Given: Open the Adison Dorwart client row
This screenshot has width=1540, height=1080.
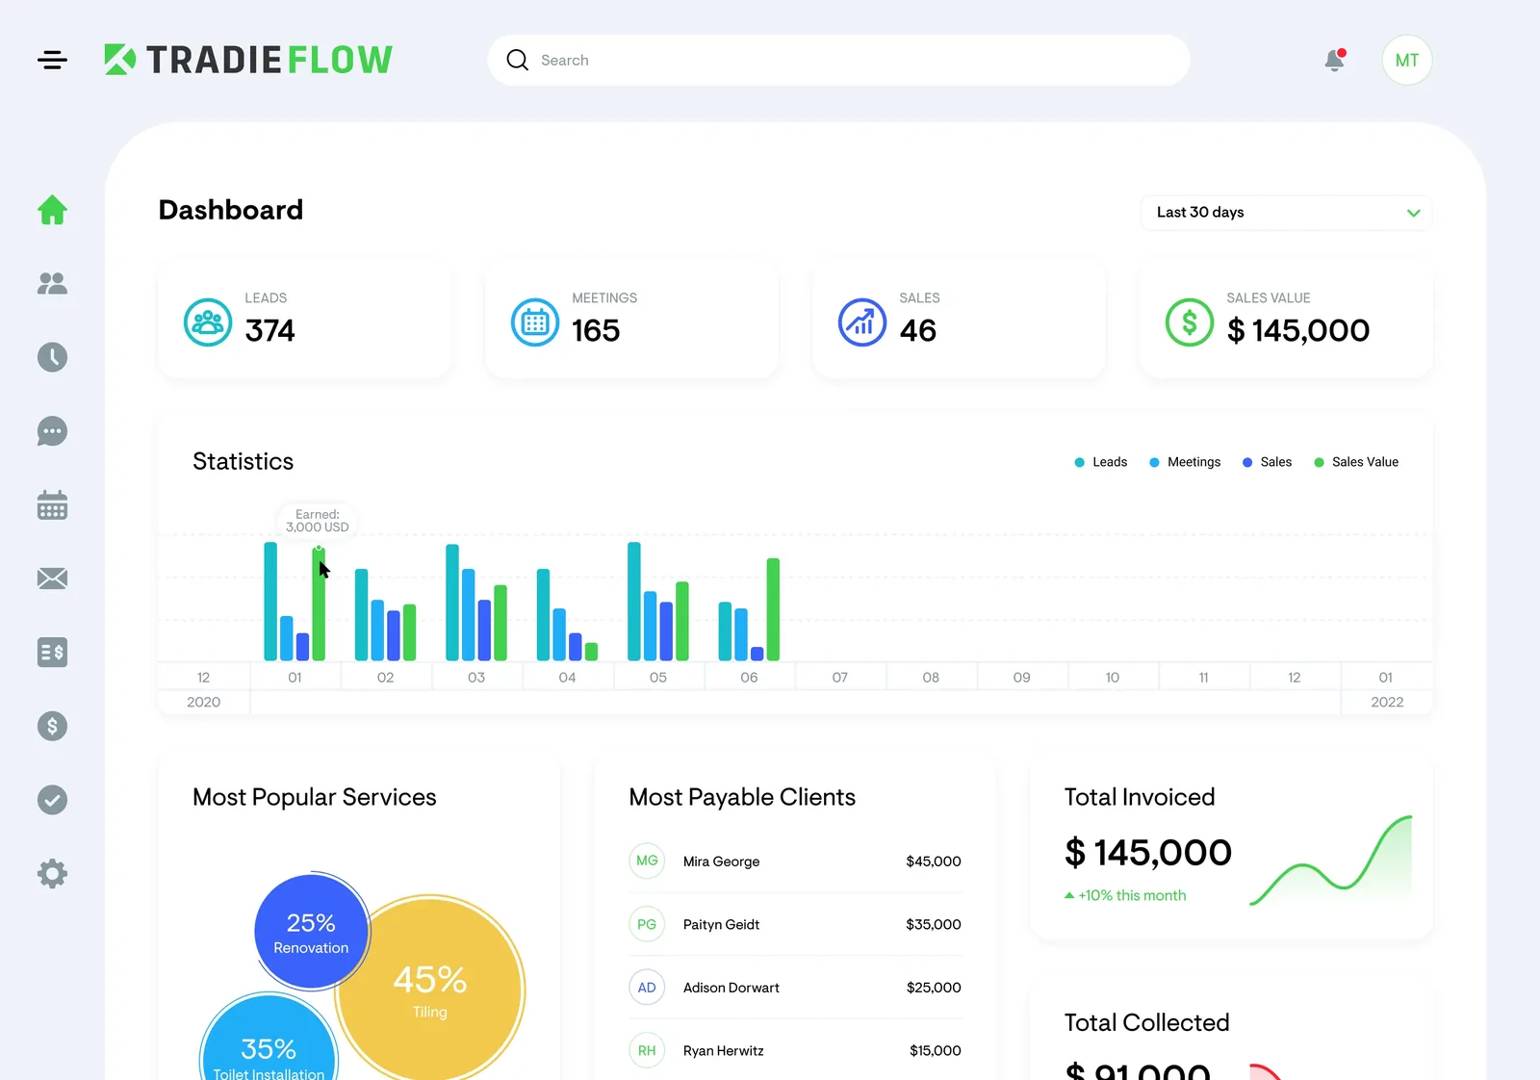Looking at the screenshot, I should coord(795,988).
